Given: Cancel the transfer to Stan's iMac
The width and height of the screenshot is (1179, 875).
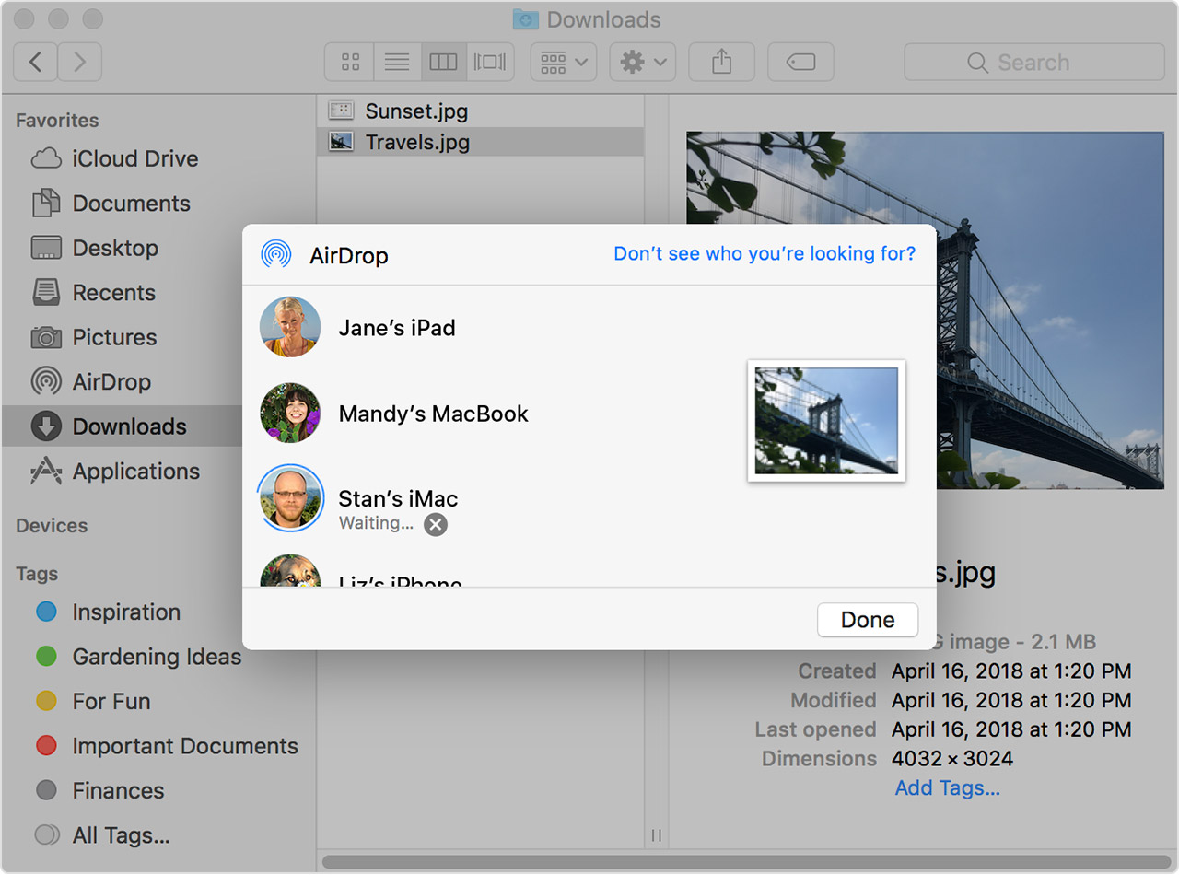Looking at the screenshot, I should (435, 525).
